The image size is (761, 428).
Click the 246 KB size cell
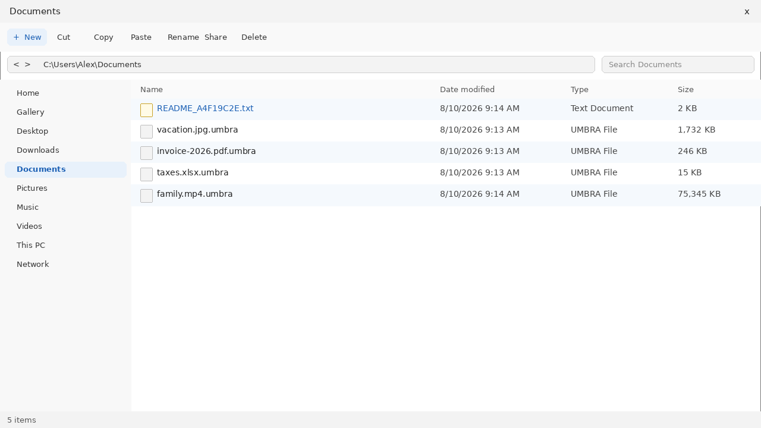tap(693, 151)
